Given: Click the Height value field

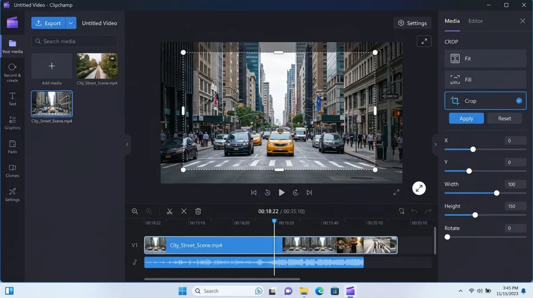Looking at the screenshot, I should (515, 206).
